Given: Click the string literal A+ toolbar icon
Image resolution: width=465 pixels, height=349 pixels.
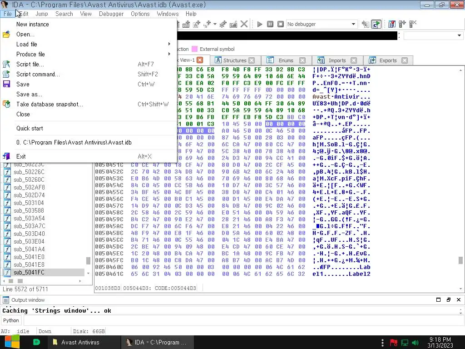Looking at the screenshot, I should pos(197,24).
